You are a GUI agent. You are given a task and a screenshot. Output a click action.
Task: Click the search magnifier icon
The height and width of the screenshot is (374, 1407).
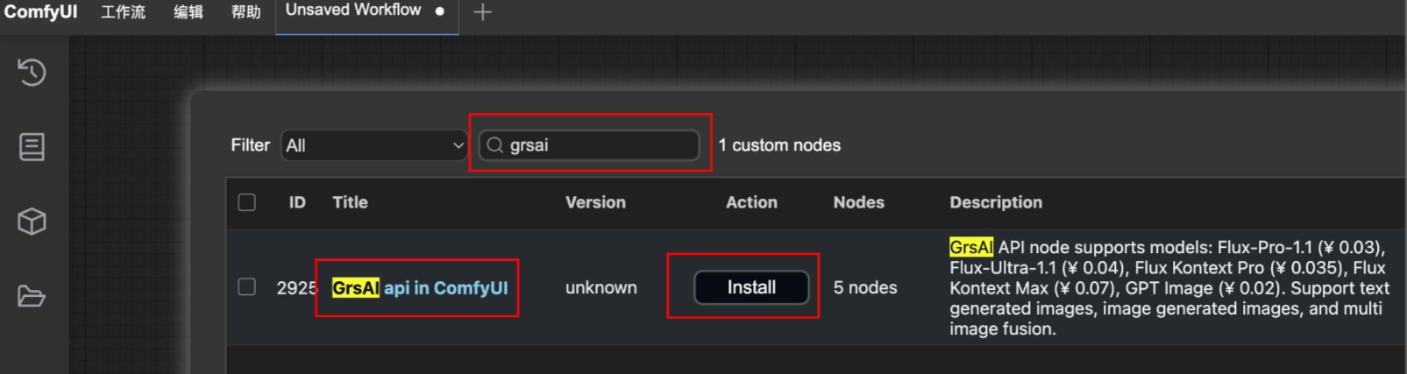point(495,145)
